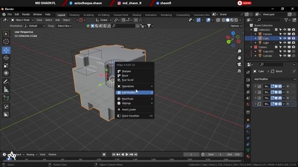Open the Render properties tab
Image resolution: width=298 pixels, height=167 pixels.
248,80
